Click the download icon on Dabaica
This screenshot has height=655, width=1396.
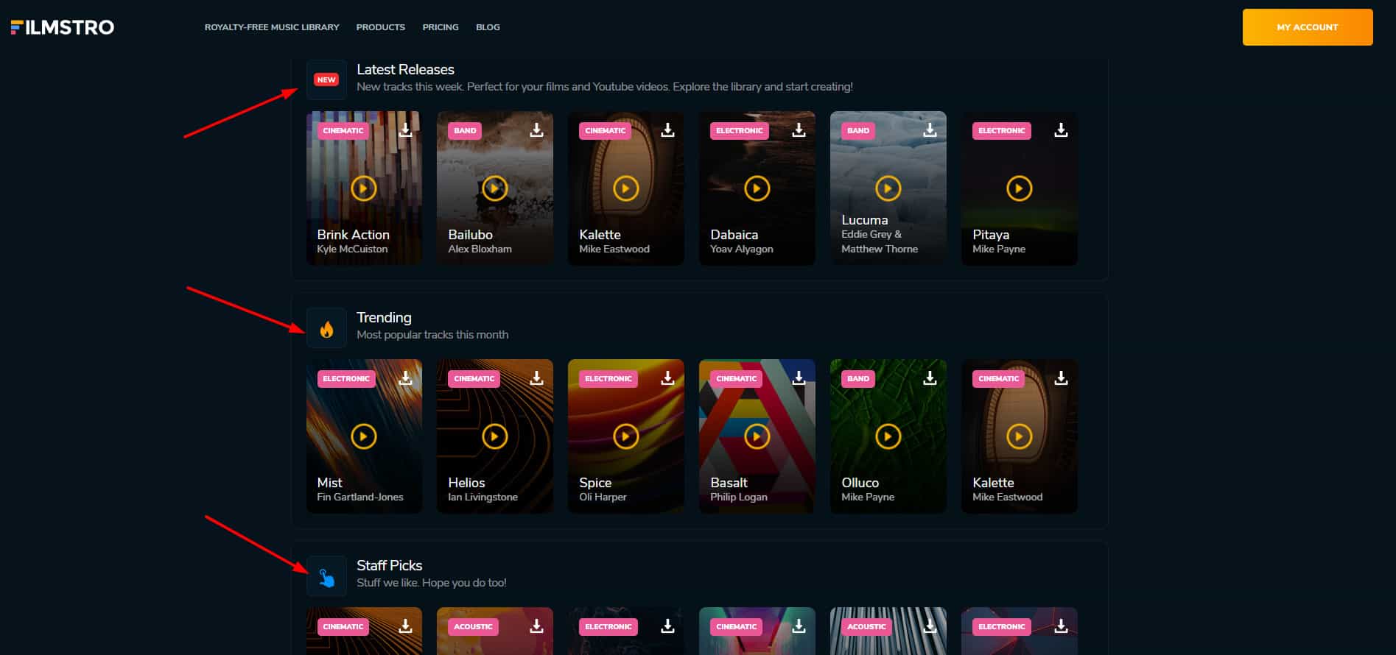pos(799,130)
